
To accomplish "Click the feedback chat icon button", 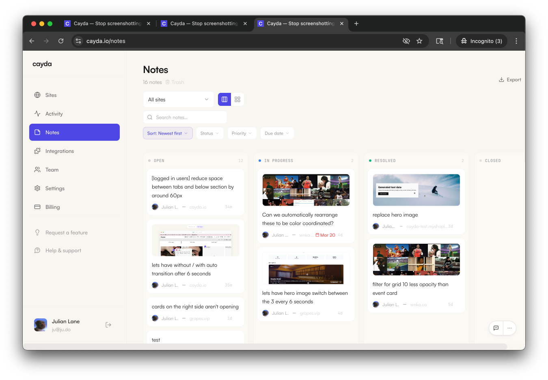I will (496, 328).
